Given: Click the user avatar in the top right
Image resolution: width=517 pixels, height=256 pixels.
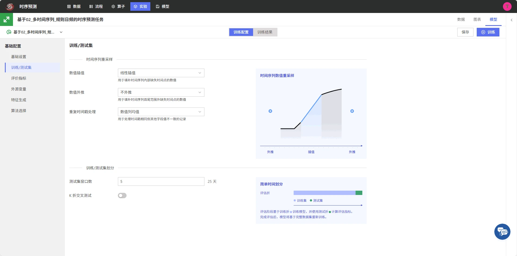Looking at the screenshot, I should point(507,6).
